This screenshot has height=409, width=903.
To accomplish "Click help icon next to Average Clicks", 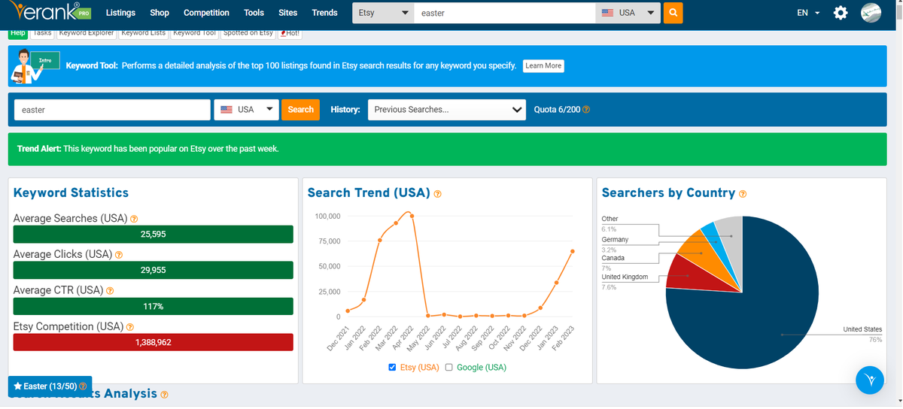I will [x=119, y=255].
